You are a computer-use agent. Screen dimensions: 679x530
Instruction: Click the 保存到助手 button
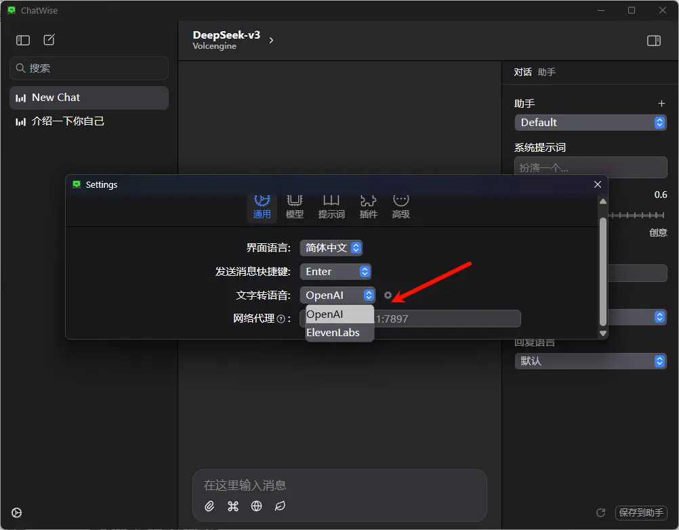coord(641,513)
